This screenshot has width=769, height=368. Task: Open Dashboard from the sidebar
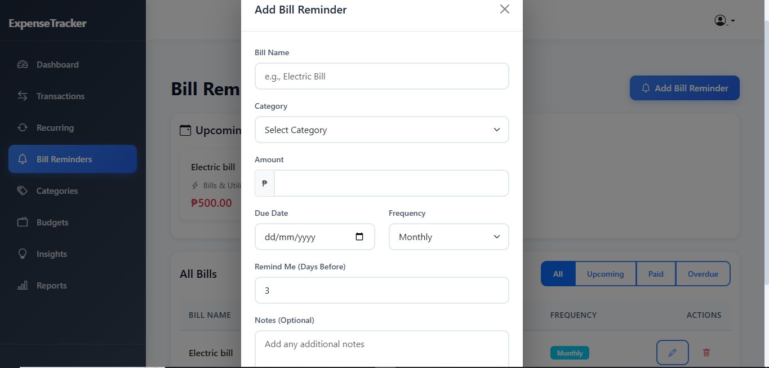[x=57, y=65]
